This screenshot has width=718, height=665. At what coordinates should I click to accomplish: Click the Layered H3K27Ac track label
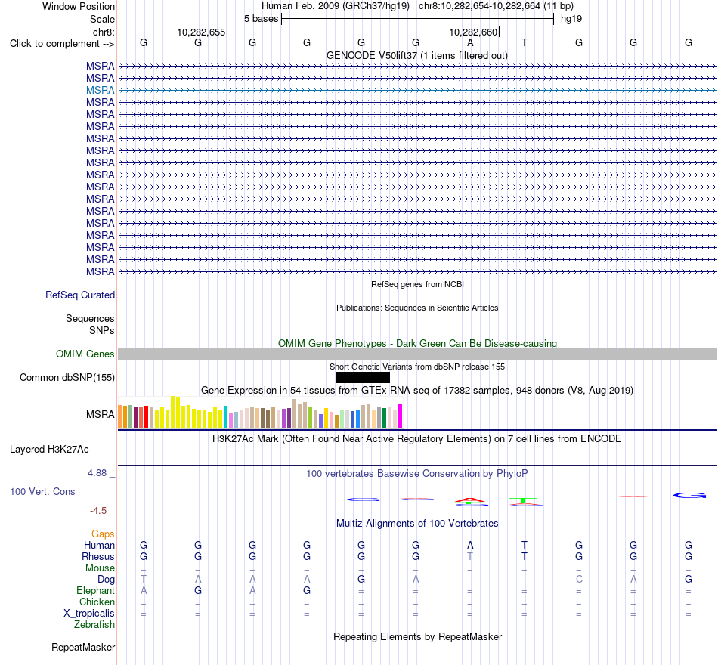(x=49, y=450)
